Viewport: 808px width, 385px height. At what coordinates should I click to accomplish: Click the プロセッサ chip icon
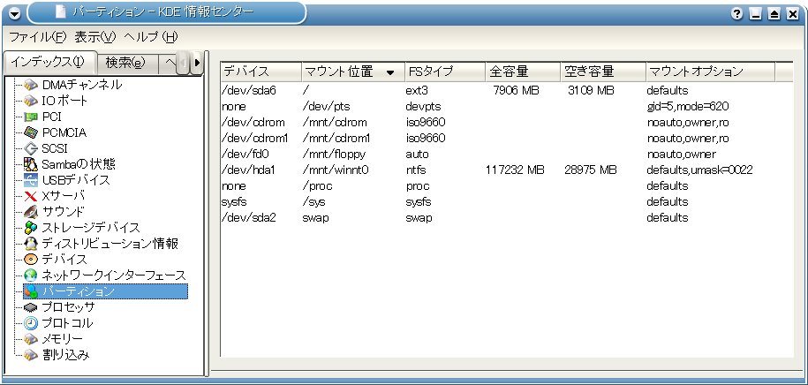(x=31, y=307)
